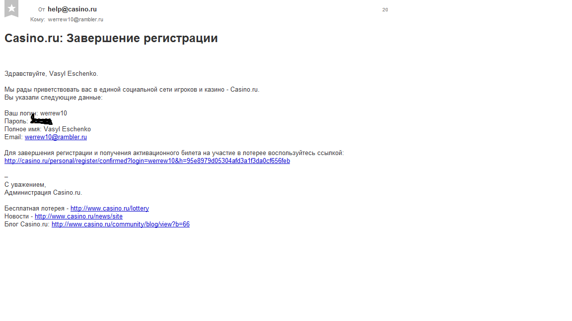Screen dimensions: 572x321
Task: Click the 'Пароль:' label
Action: coord(16,121)
